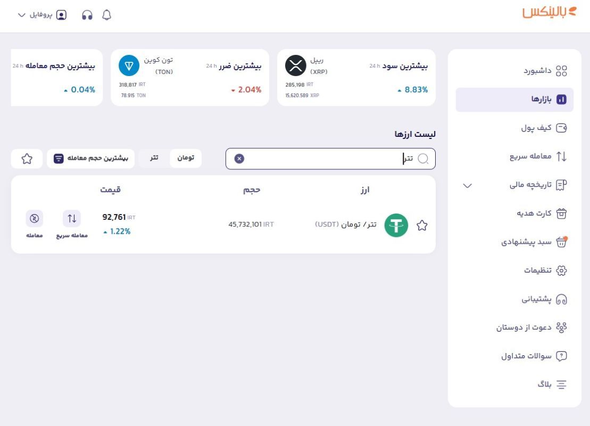Open the پروفایل profile dropdown
The image size is (590, 426).
point(42,15)
